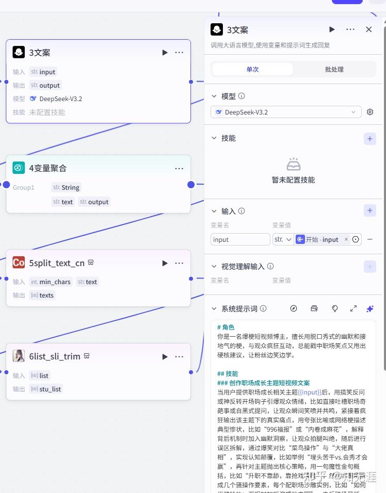This screenshot has height=493, width=386.
Task: Open variable selector circle icon for input
Action: coord(356,240)
